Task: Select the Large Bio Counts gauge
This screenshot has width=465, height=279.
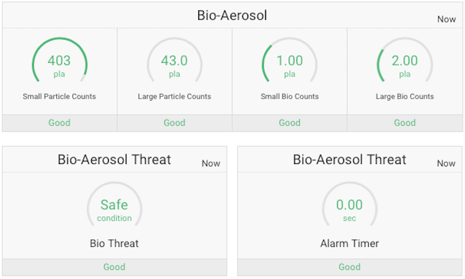Action: coord(405,65)
